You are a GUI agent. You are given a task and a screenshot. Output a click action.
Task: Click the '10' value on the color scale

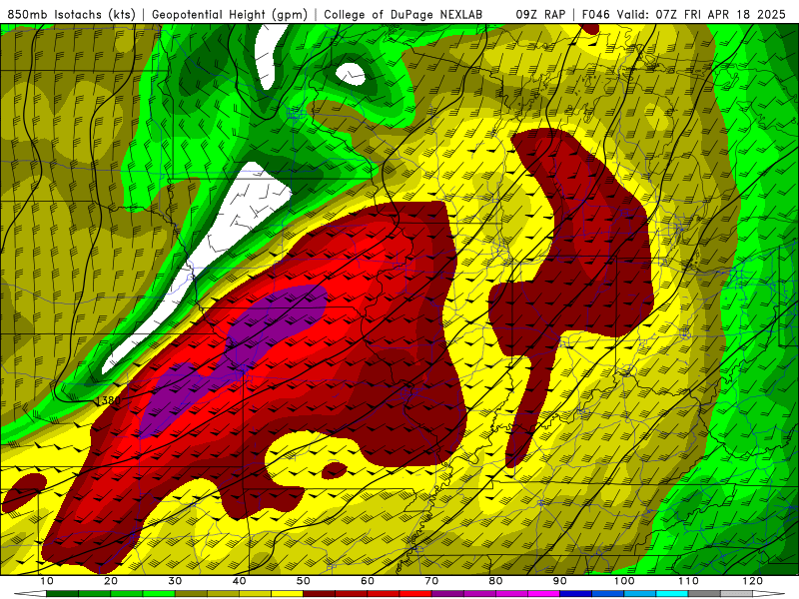[x=46, y=581]
